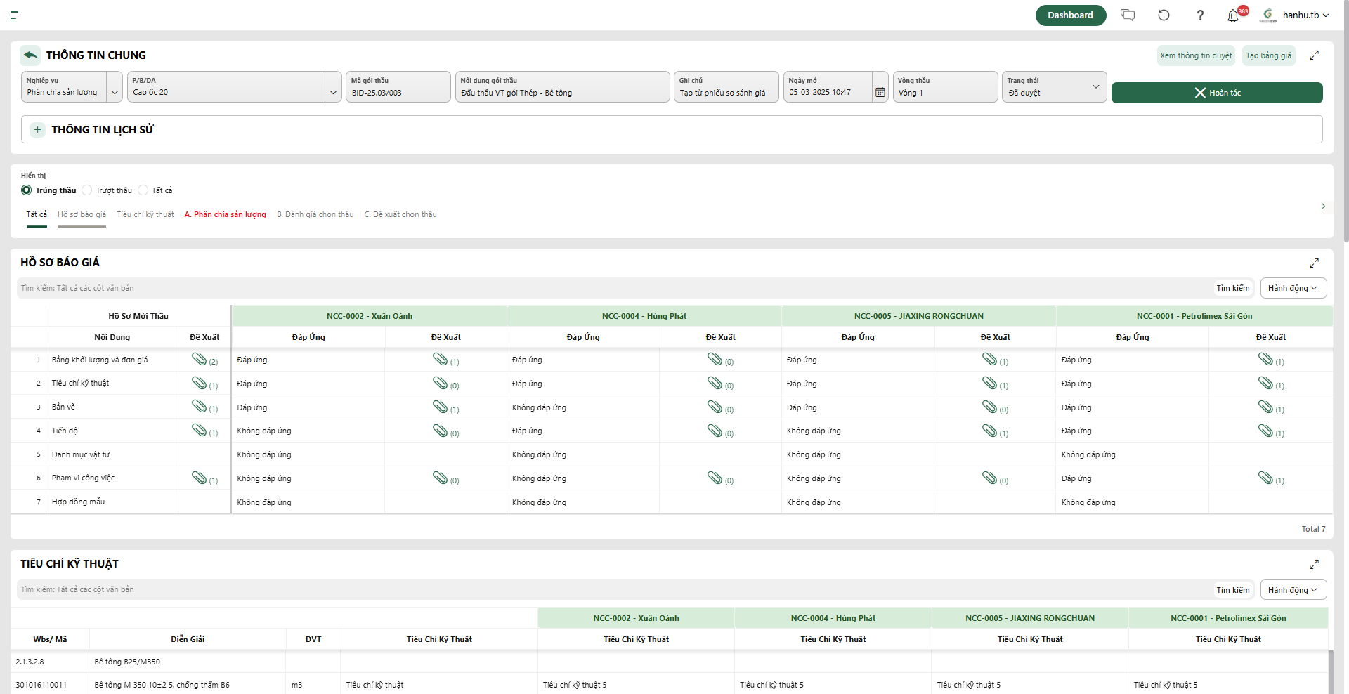Select the Trúng thầu radio option

[27, 190]
